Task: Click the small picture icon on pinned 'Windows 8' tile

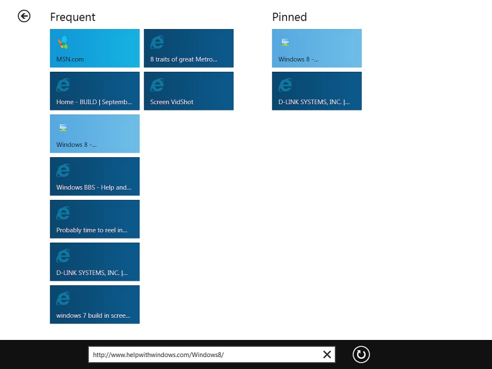Action: [285, 42]
